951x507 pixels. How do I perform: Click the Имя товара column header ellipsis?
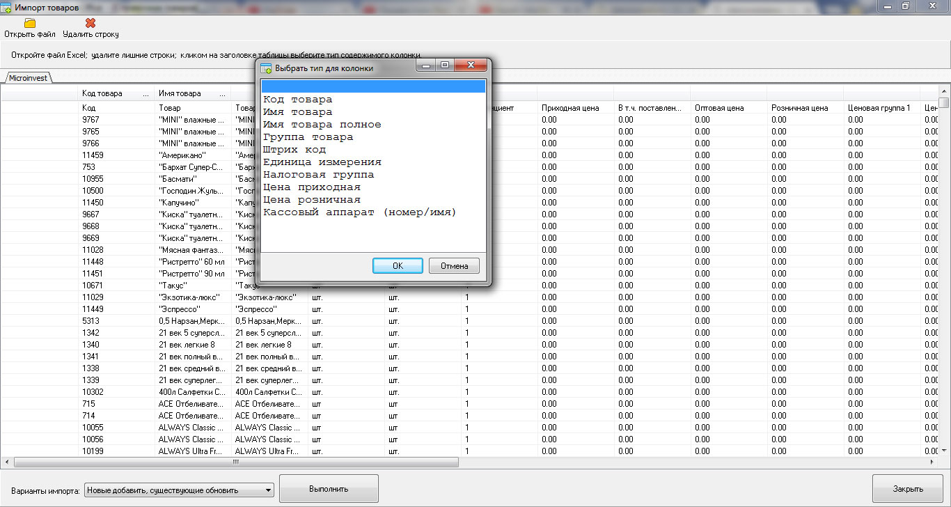(223, 93)
